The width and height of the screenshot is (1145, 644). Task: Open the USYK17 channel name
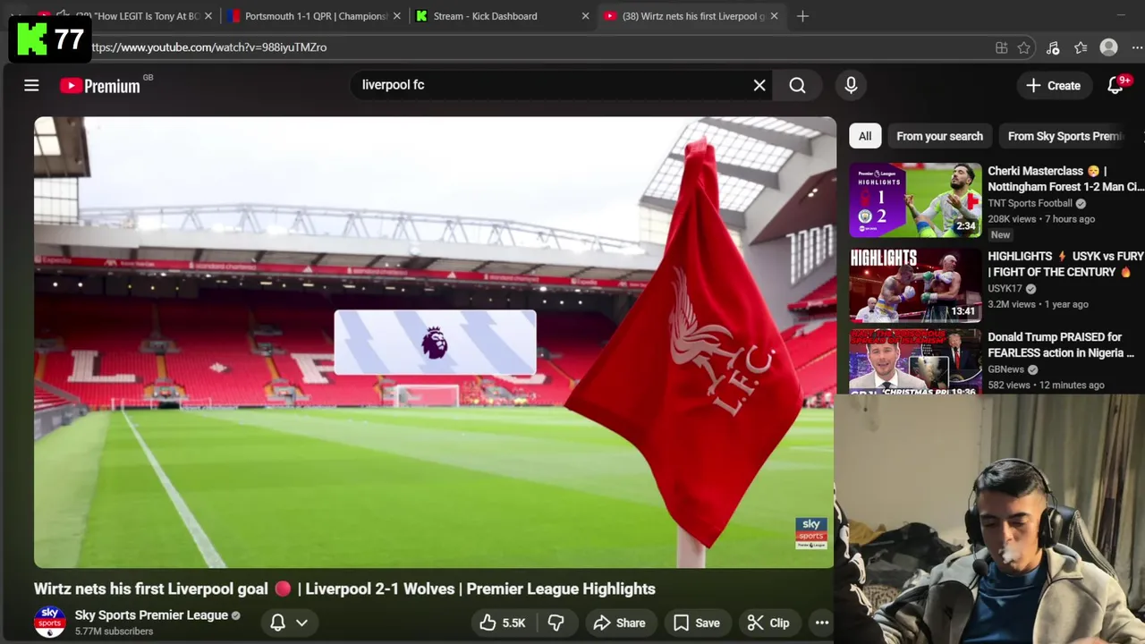click(x=1005, y=289)
